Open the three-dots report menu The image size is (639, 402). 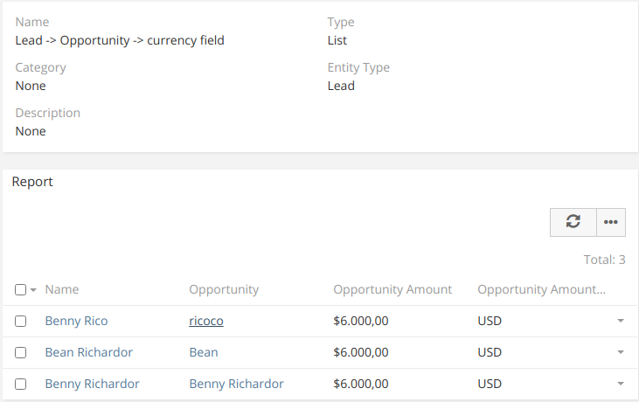(611, 222)
